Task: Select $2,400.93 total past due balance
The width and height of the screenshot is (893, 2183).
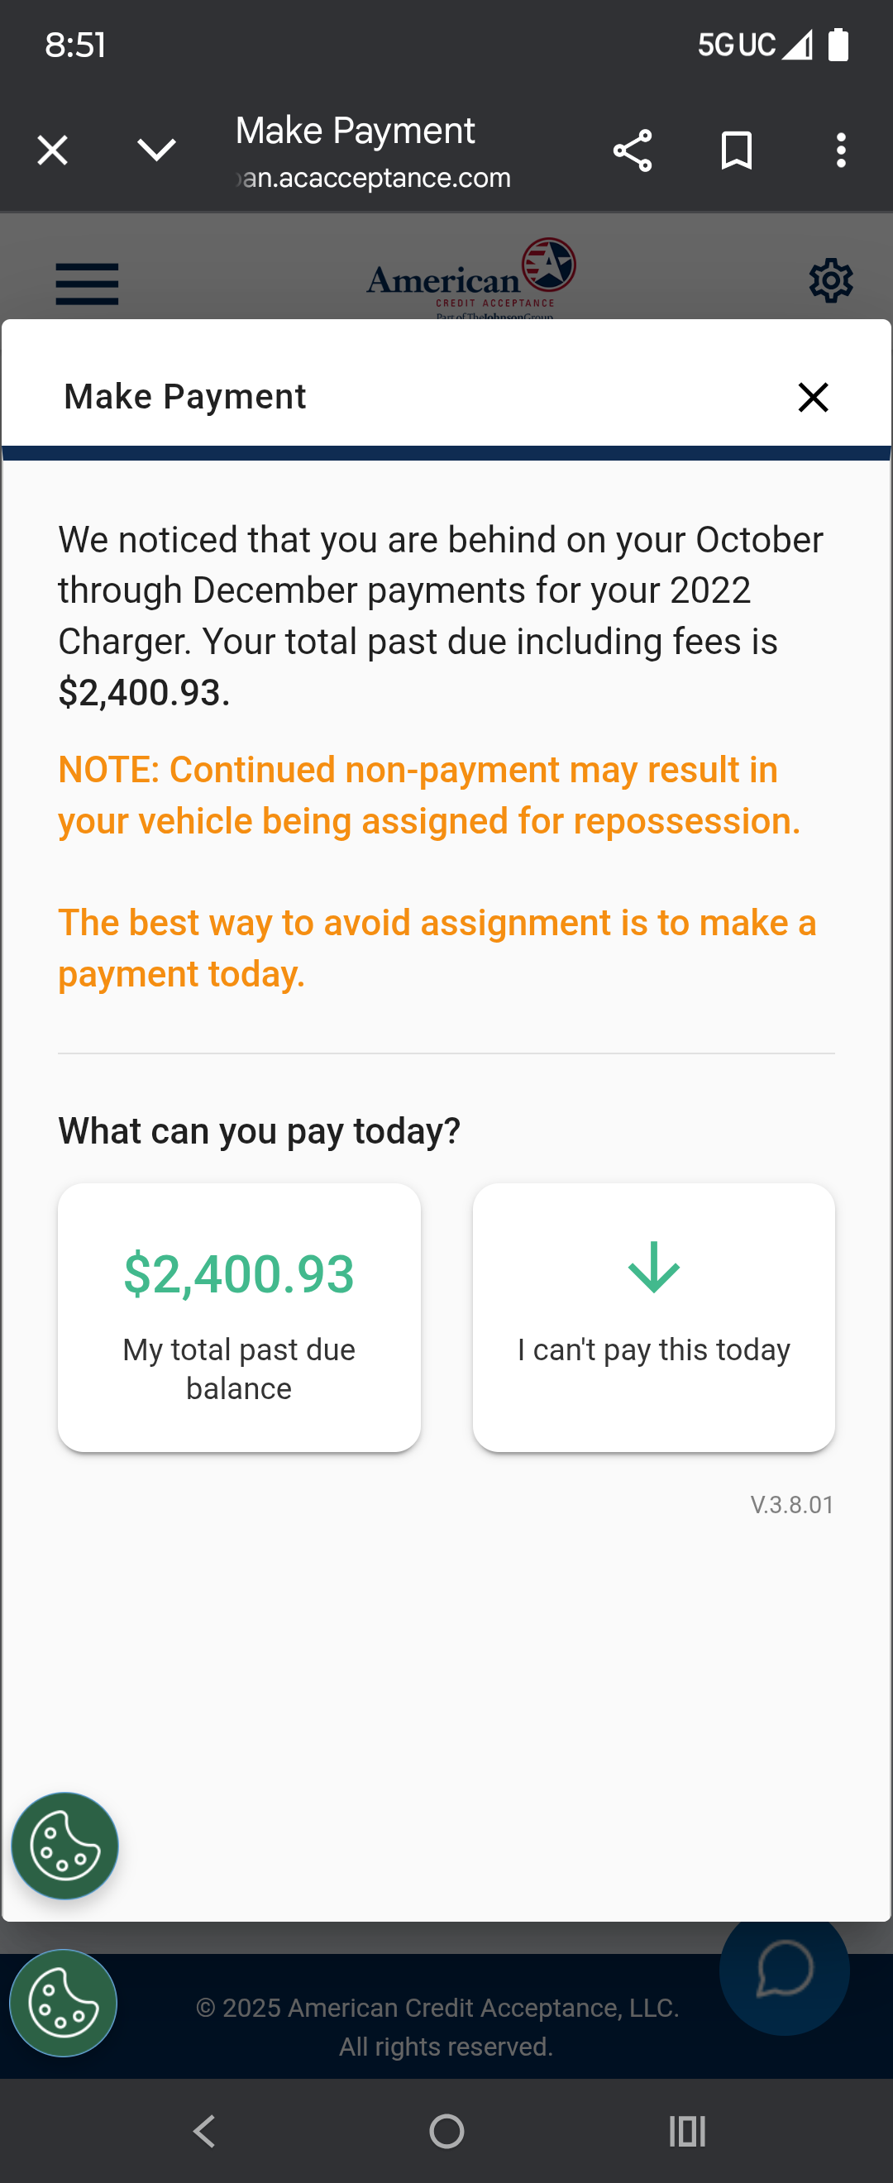Action: [x=239, y=1317]
